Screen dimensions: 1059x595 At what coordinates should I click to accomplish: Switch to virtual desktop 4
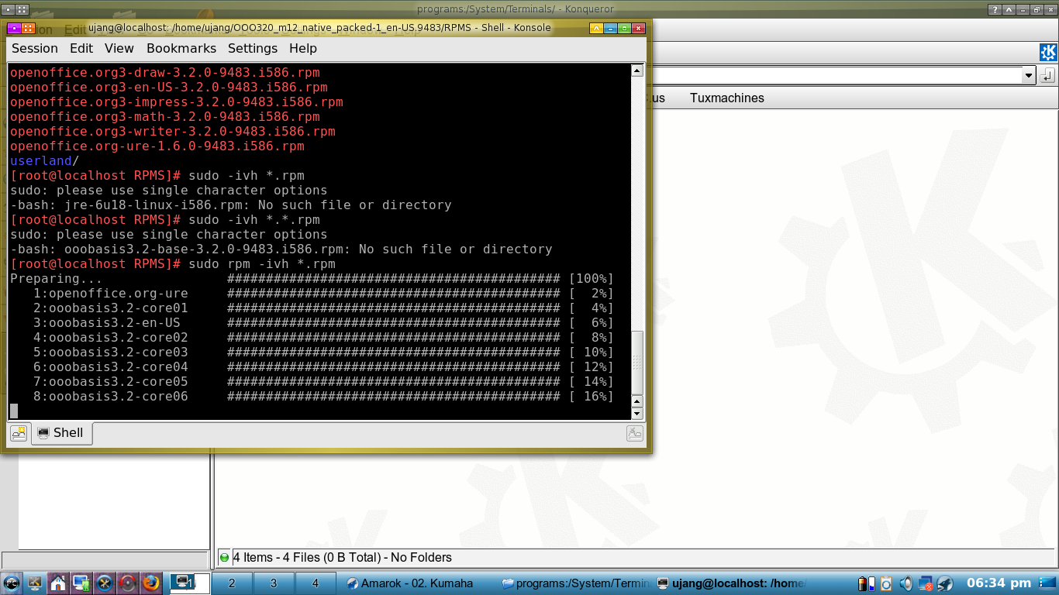click(316, 583)
